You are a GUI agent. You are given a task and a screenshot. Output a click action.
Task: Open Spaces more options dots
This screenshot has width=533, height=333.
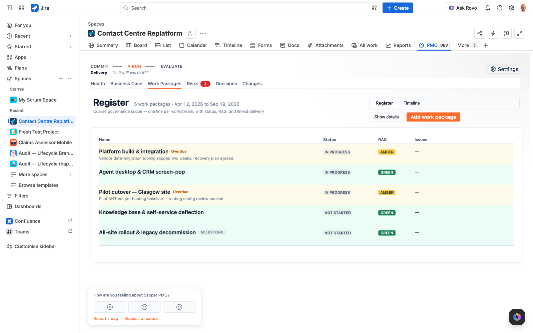tap(70, 79)
